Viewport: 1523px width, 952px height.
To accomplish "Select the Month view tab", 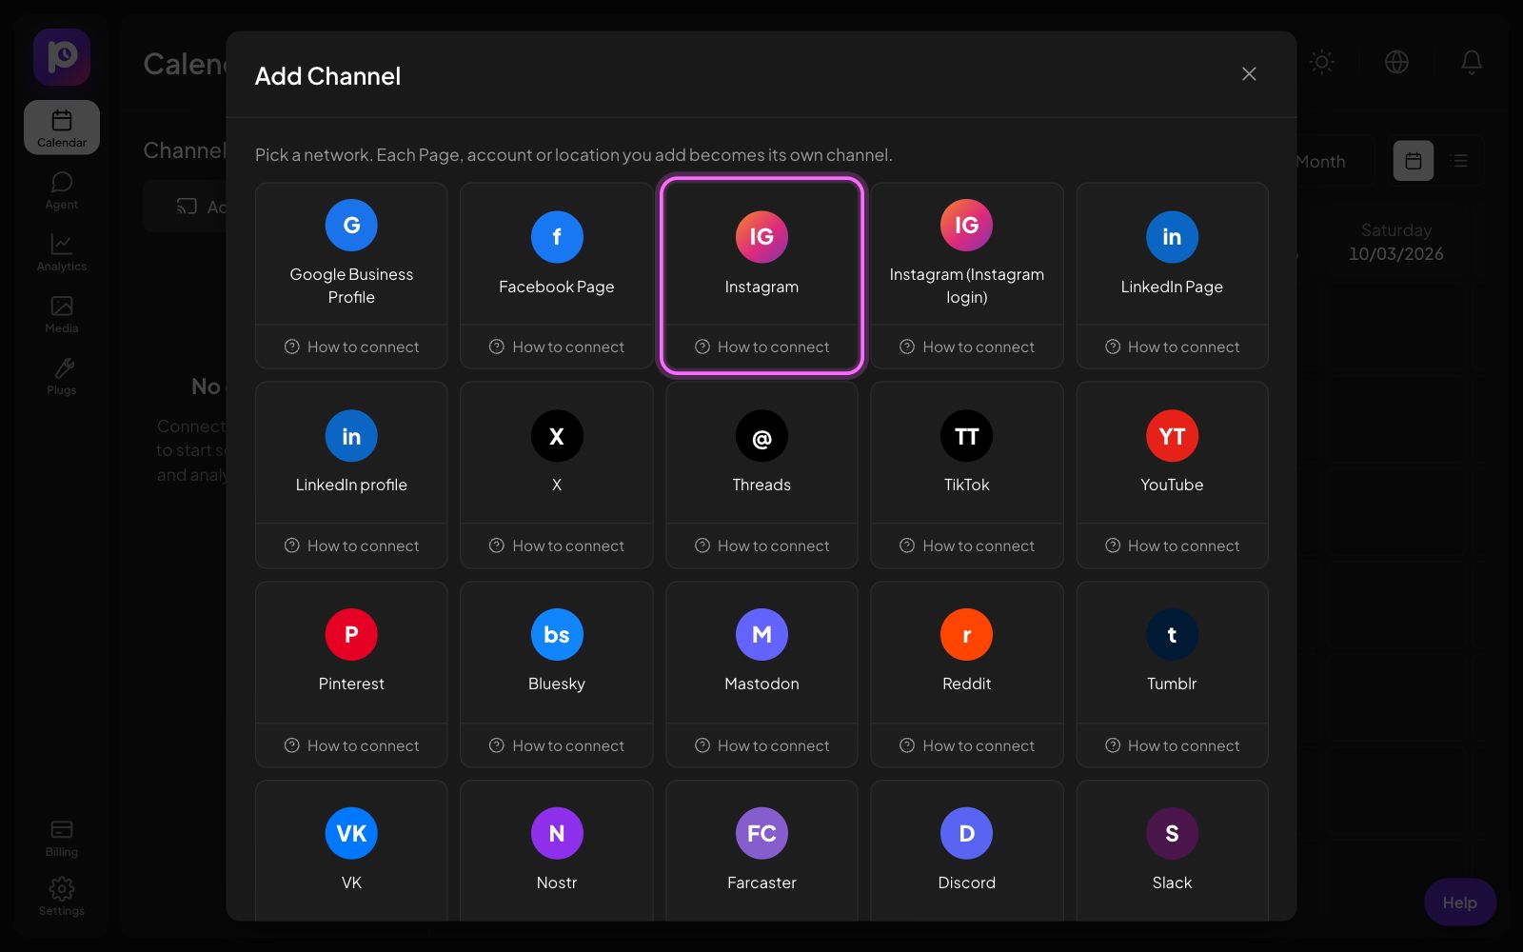I will [1321, 162].
